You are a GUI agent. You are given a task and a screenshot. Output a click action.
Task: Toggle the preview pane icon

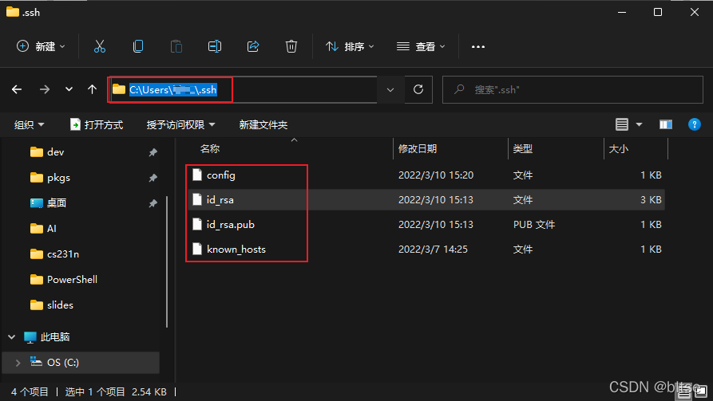pyautogui.click(x=666, y=124)
